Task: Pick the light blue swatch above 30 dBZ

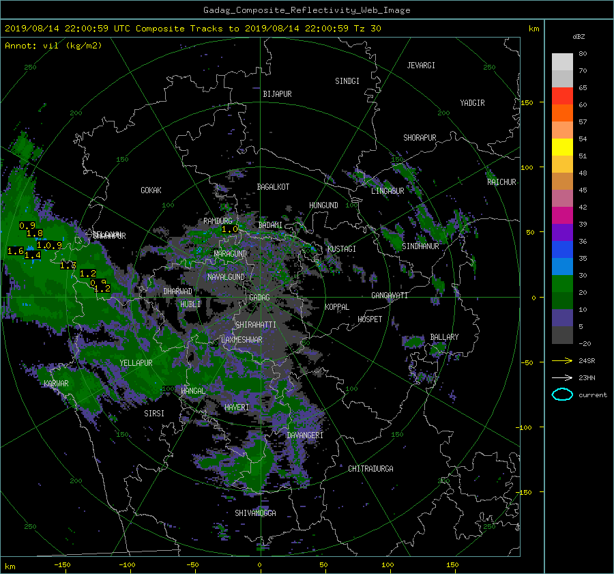Action: coord(562,267)
